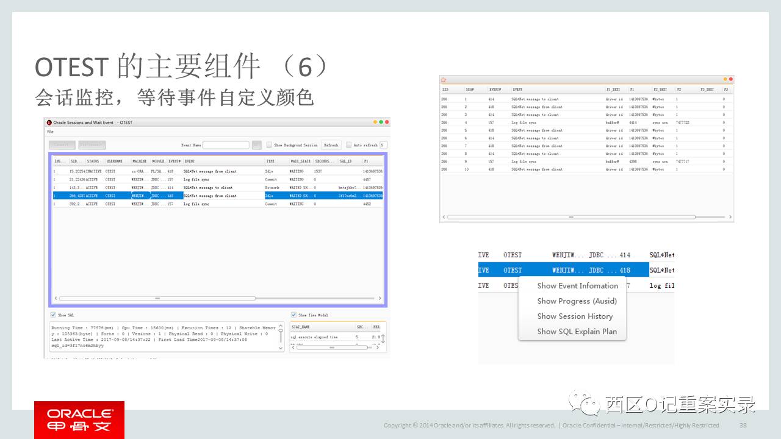Sort sessions by MACHINE column header
Image resolution: width=781 pixels, height=439 pixels.
(x=140, y=162)
